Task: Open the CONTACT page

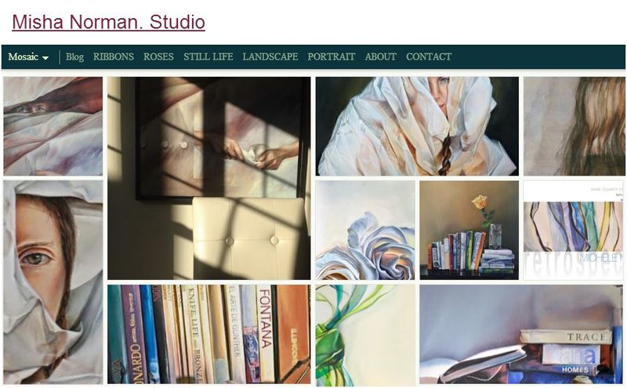Action: click(429, 56)
